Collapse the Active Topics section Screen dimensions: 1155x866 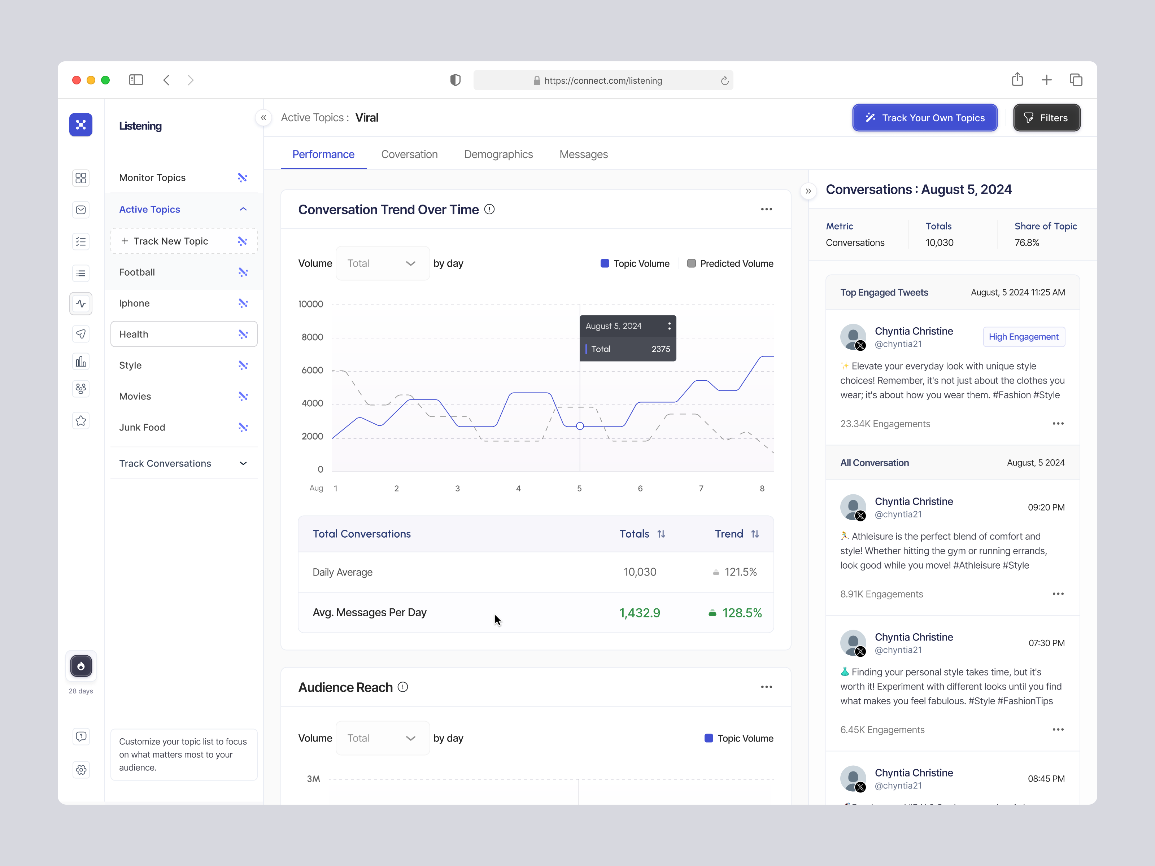(x=243, y=209)
